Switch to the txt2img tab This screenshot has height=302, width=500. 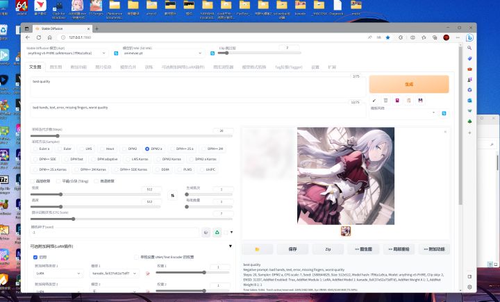click(35, 67)
